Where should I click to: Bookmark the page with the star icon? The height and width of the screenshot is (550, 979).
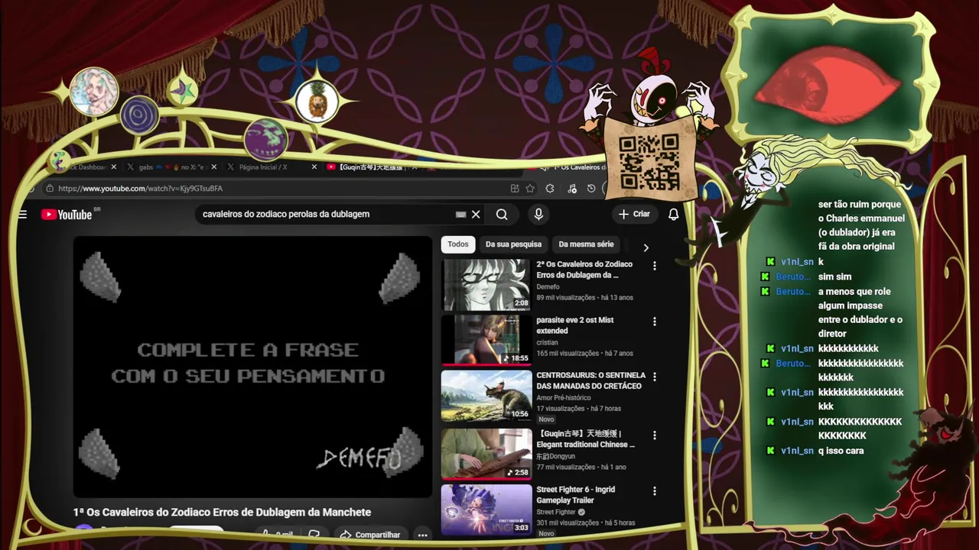click(530, 189)
